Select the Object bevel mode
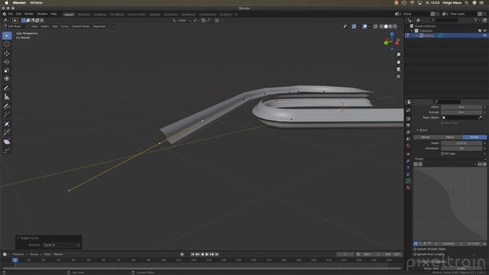The height and width of the screenshot is (275, 489). pyautogui.click(x=450, y=137)
